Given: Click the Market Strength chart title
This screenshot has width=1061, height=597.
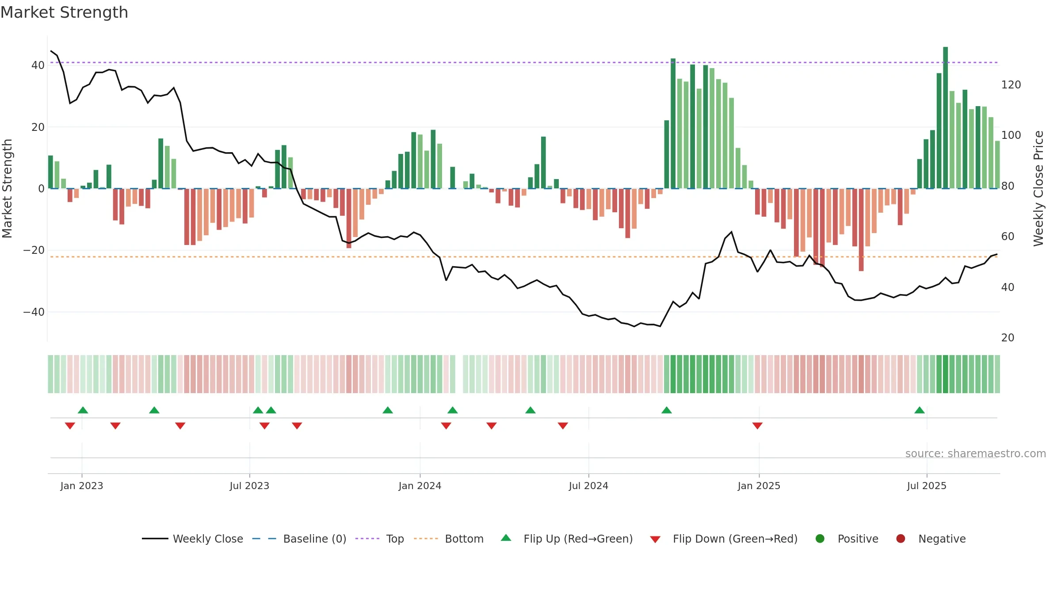Looking at the screenshot, I should pyautogui.click(x=64, y=12).
